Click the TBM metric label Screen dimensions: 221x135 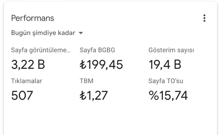(86, 81)
